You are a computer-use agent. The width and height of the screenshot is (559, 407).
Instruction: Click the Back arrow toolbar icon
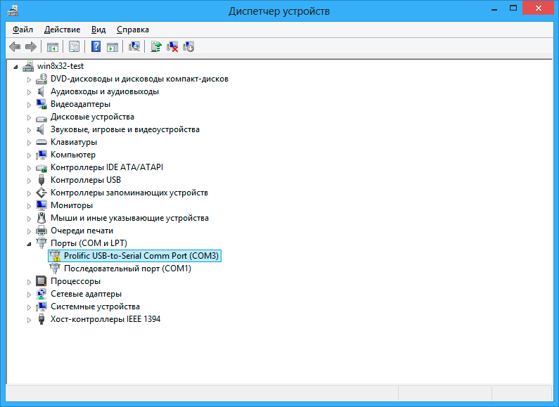[15, 46]
